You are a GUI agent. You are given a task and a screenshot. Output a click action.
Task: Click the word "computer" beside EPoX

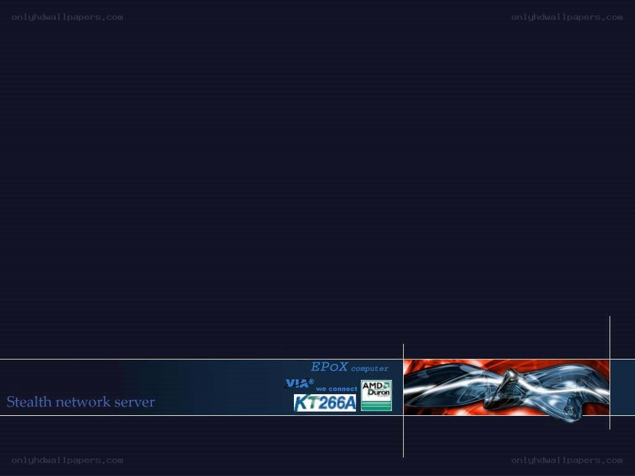[x=370, y=369]
